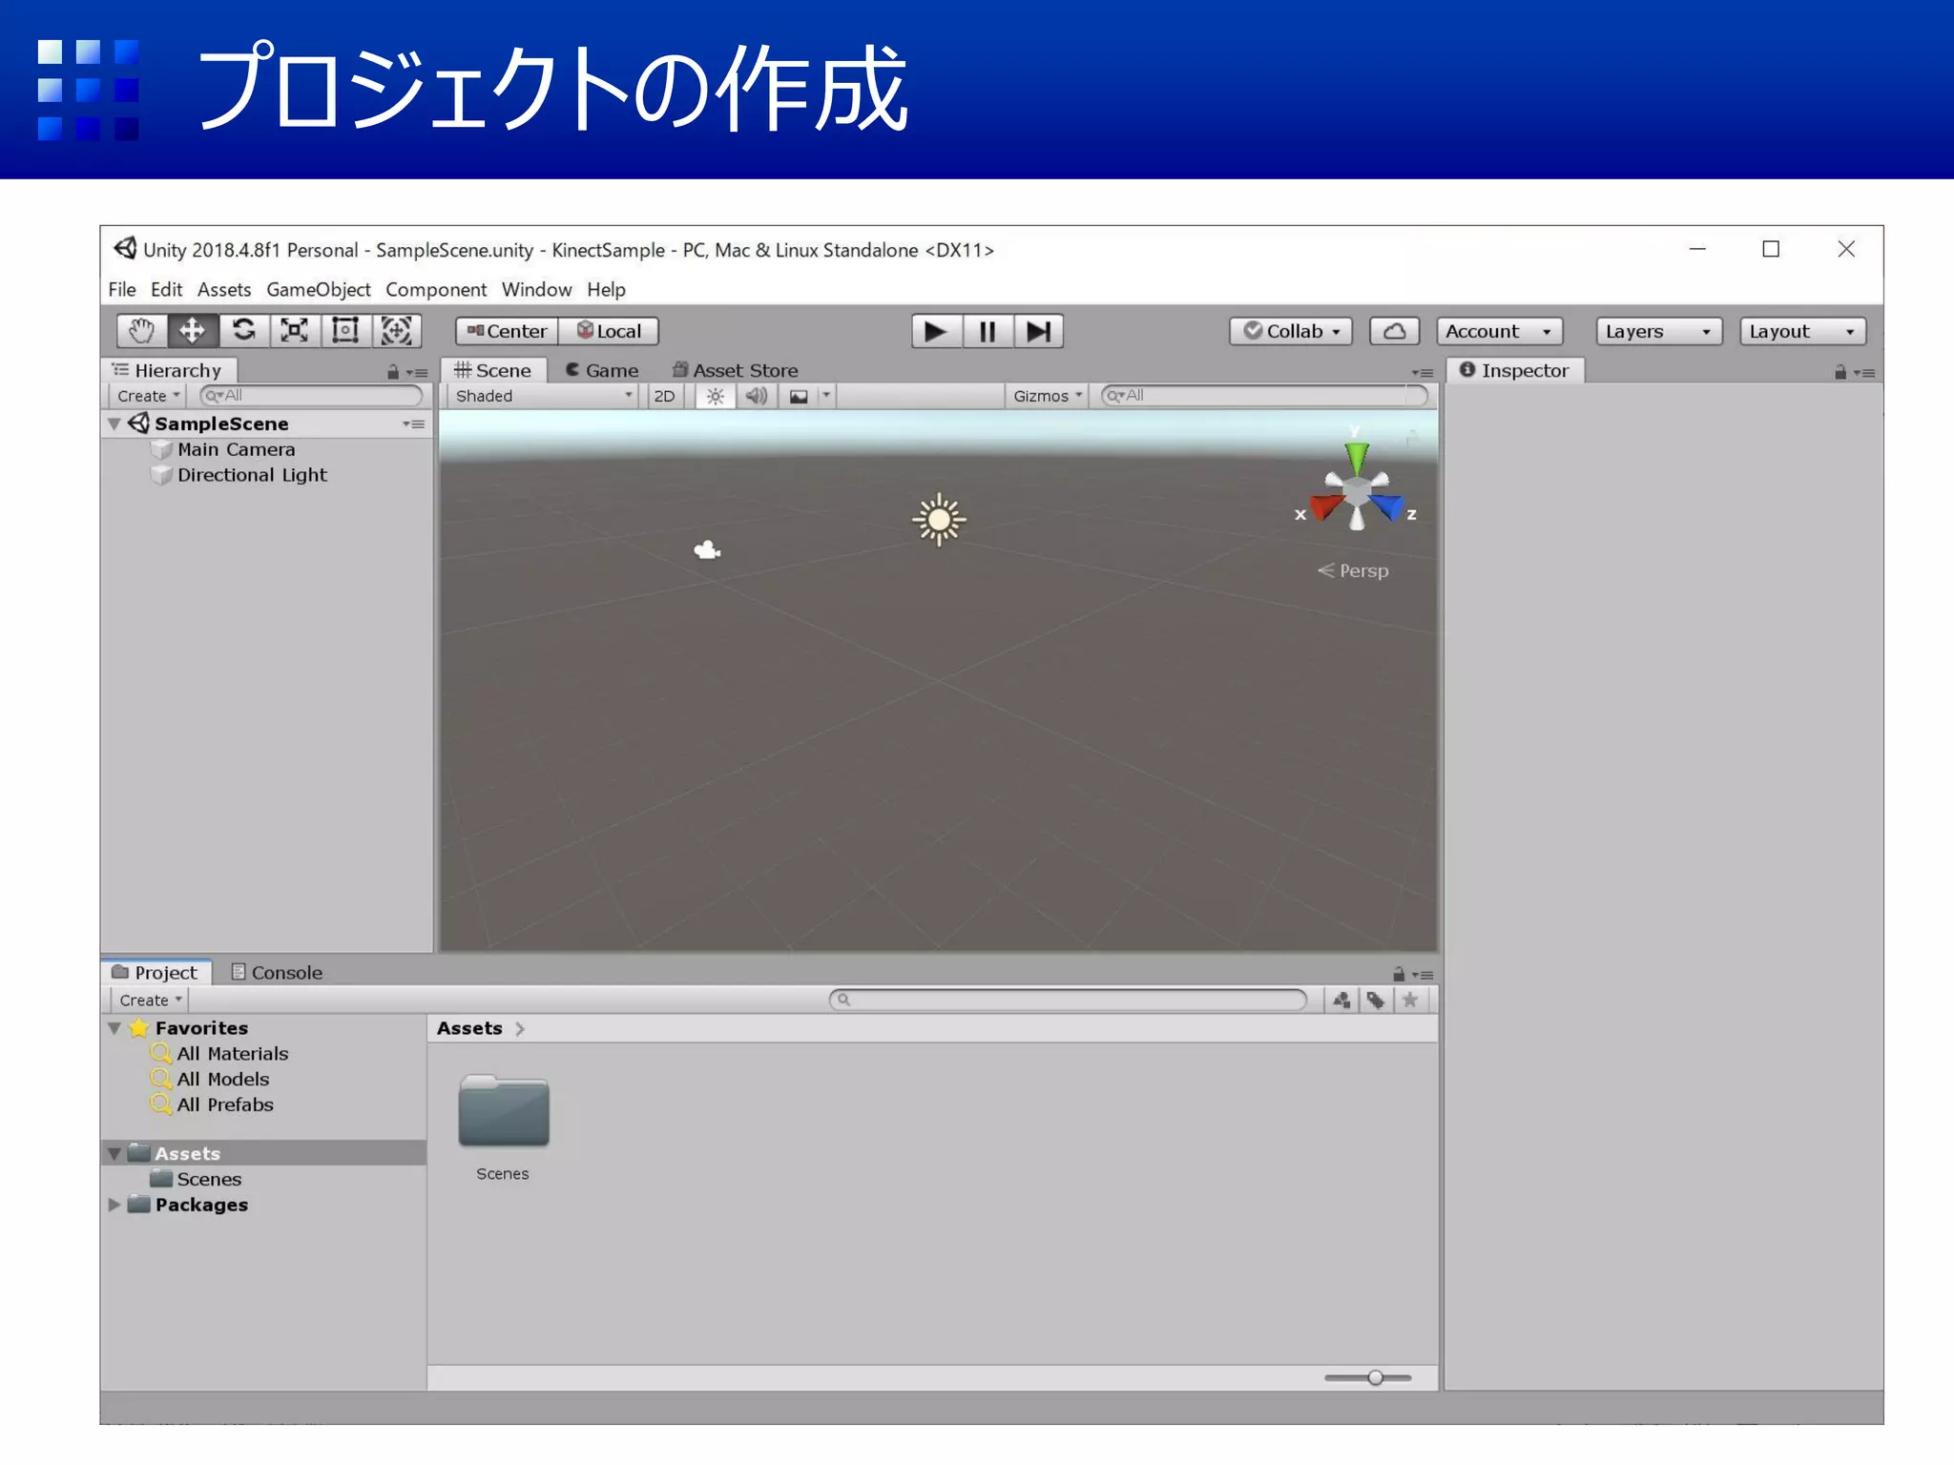
Task: Open the cloud Services button
Action: tap(1394, 331)
